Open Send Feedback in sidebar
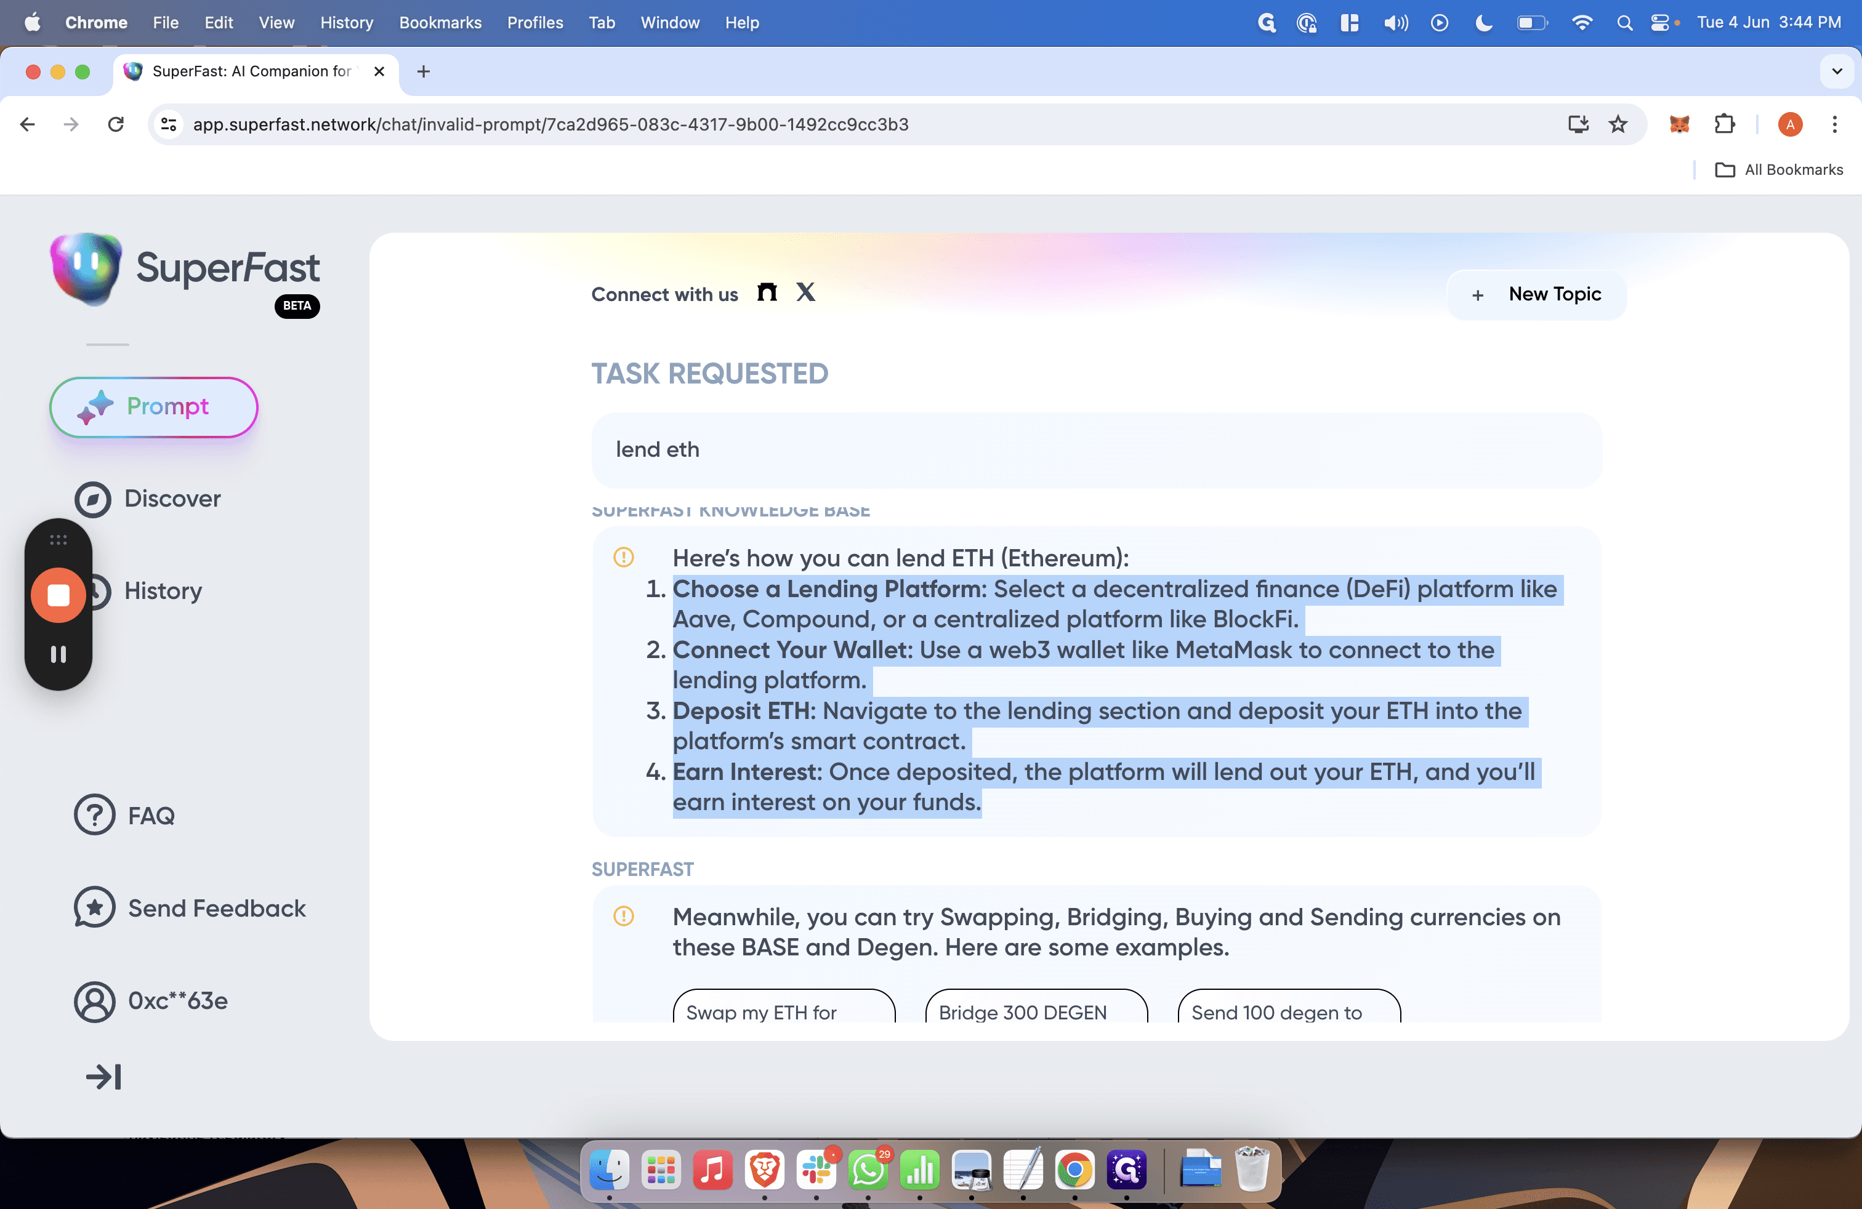1862x1209 pixels. tap(189, 908)
